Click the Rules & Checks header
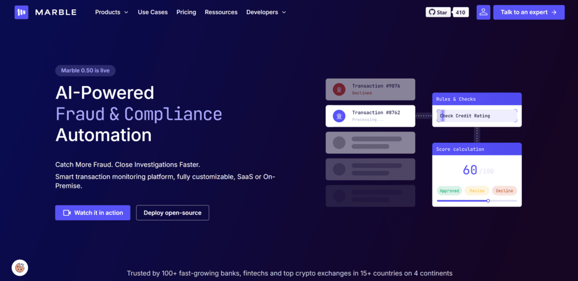Viewport: 578px width, 281px height. pyautogui.click(x=477, y=99)
